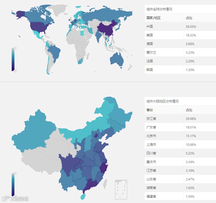Click the world map gradient color bar
This screenshot has height=203, width=216.
[13, 60]
